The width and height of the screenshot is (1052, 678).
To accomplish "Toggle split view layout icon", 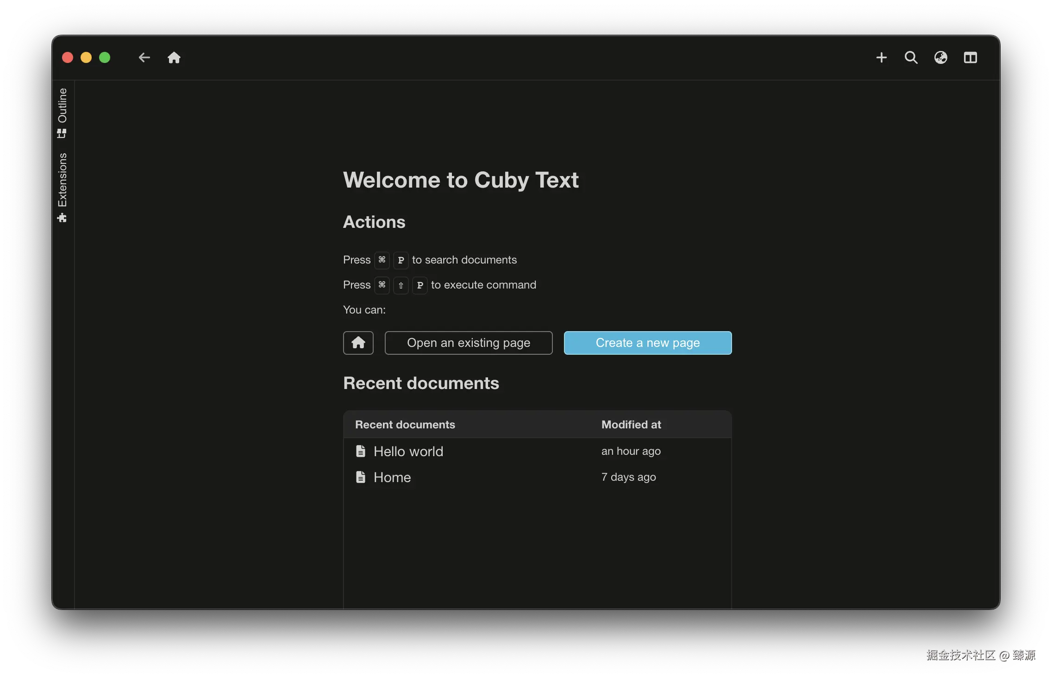I will click(x=971, y=57).
